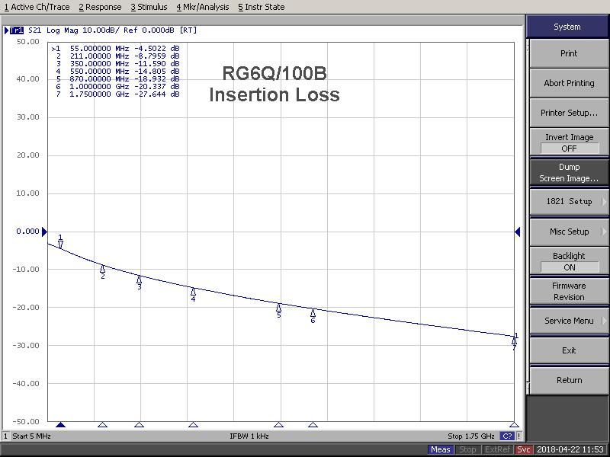Click the -50.00 bottom scale label

click(x=26, y=422)
